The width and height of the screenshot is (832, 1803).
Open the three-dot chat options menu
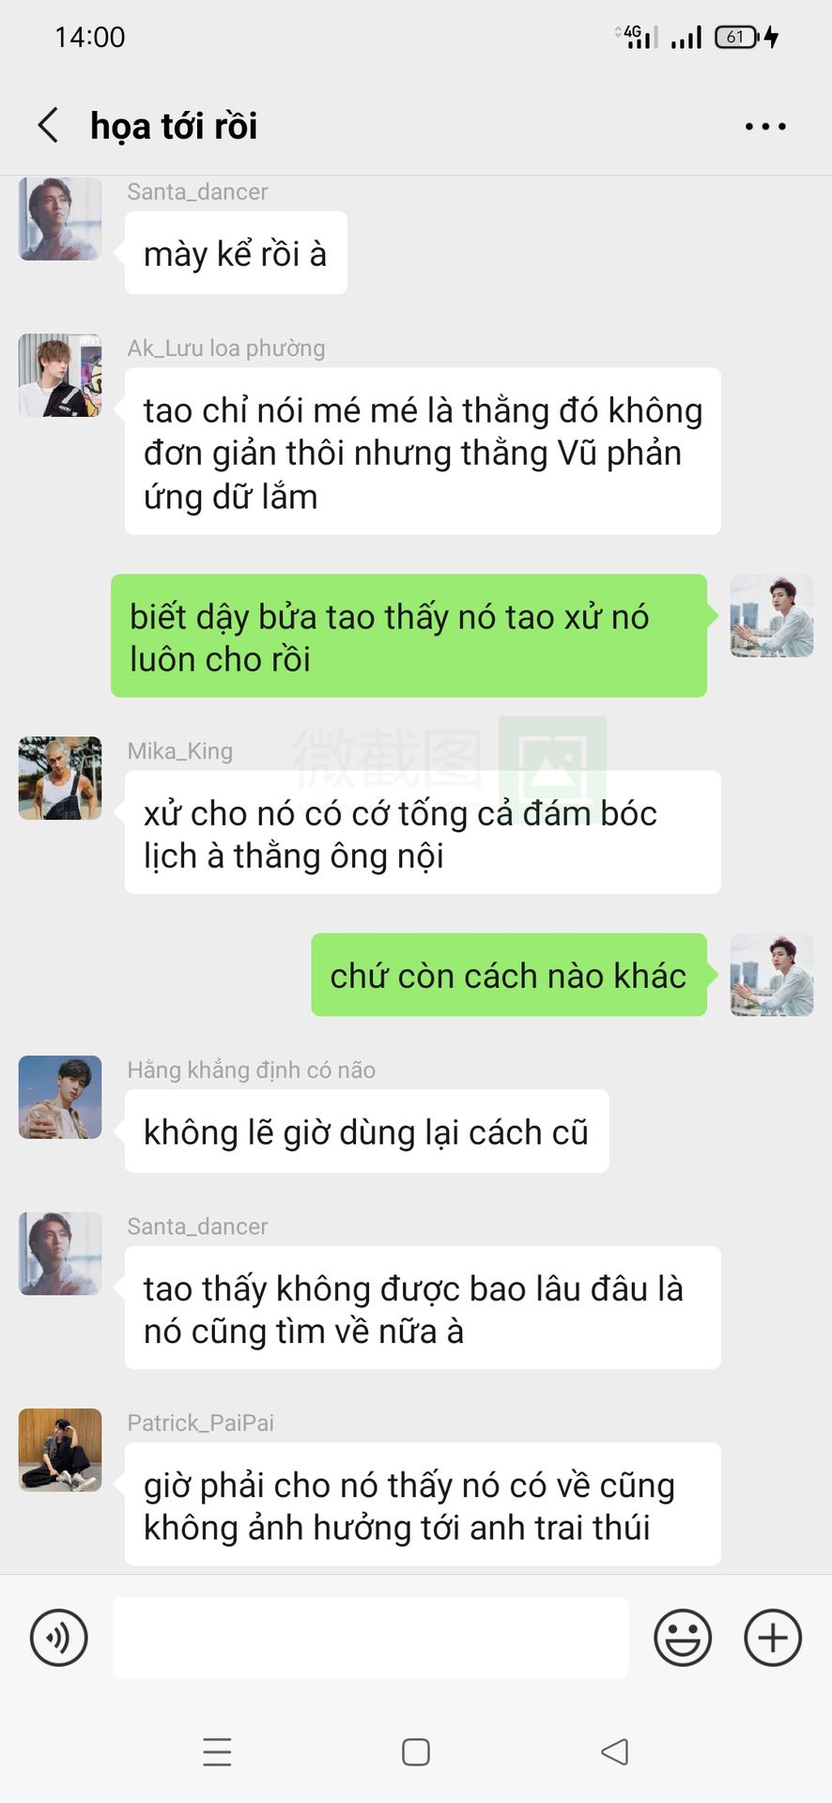[765, 126]
